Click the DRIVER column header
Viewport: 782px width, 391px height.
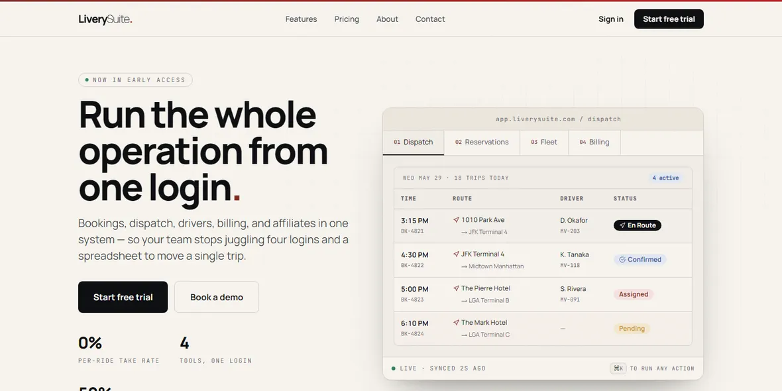[571, 199]
